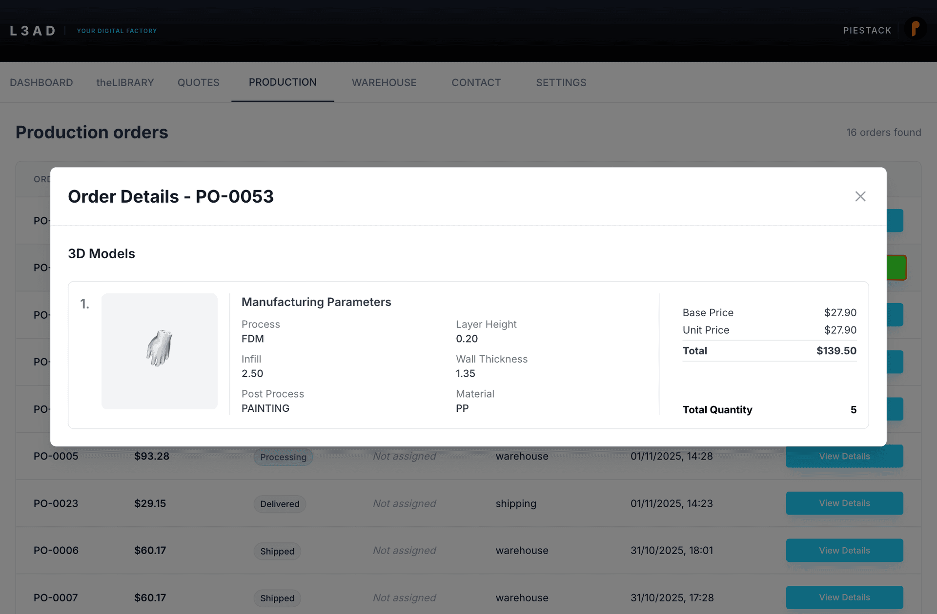
Task: Click the Your Digital Factory tagline
Action: pyautogui.click(x=117, y=31)
